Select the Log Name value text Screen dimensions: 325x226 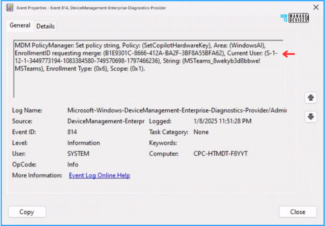(177, 111)
